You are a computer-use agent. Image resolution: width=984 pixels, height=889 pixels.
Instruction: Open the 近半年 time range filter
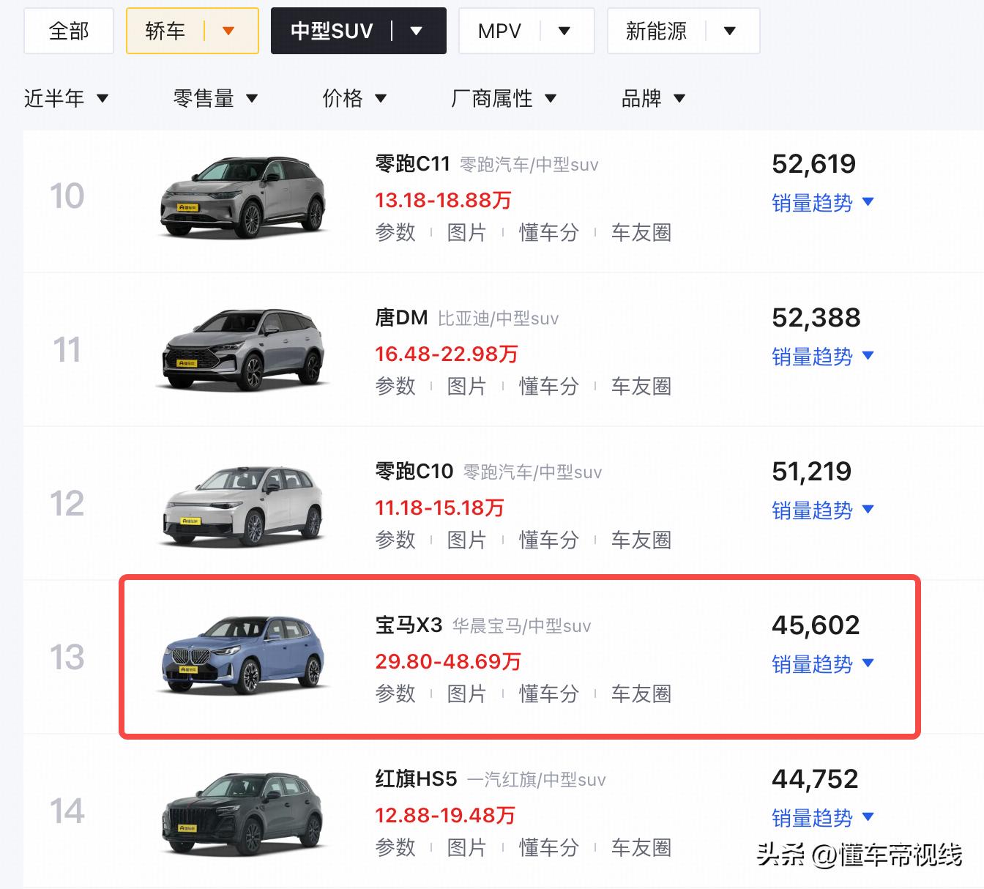pyautogui.click(x=66, y=98)
